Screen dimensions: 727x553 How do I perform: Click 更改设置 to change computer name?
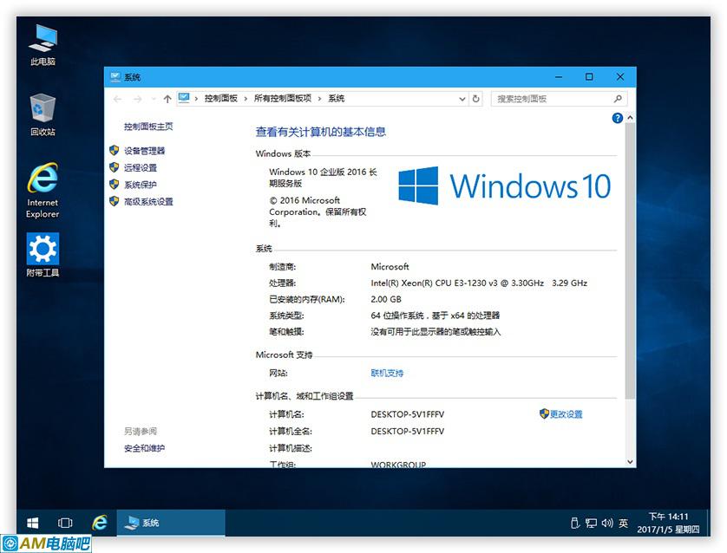[x=567, y=414]
